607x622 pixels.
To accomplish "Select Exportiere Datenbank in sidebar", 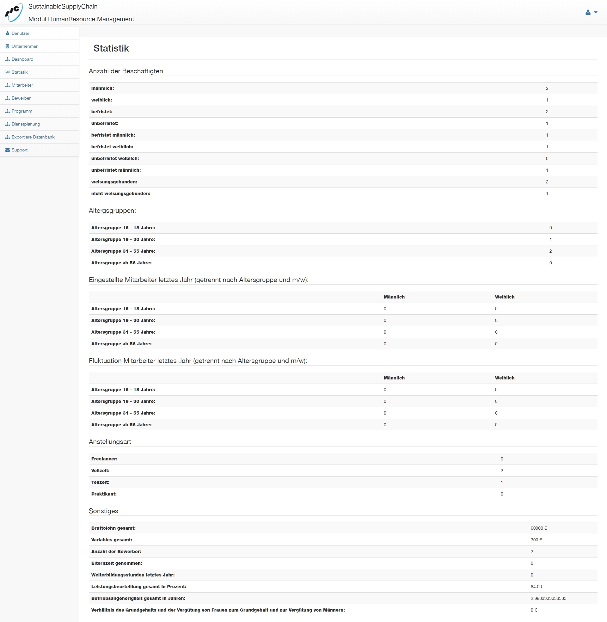I will tap(33, 137).
